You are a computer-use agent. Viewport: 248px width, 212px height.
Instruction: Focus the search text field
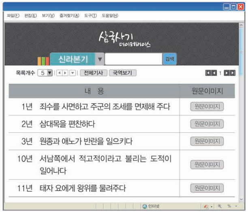133,59
